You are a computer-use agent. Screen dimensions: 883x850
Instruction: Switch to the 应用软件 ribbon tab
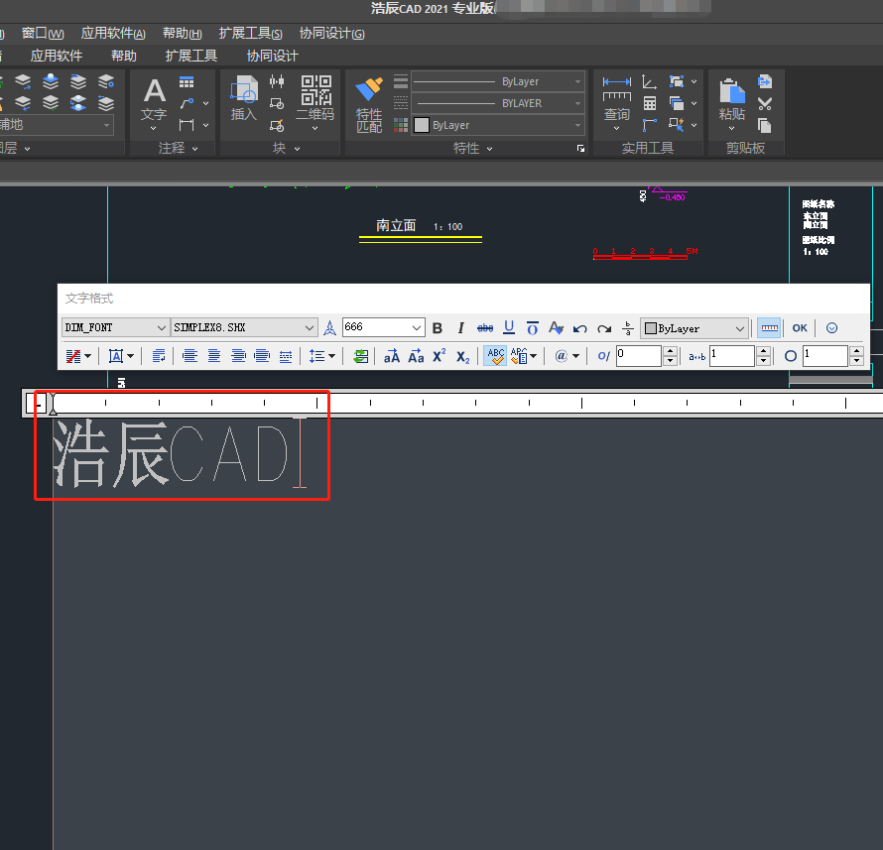point(57,56)
